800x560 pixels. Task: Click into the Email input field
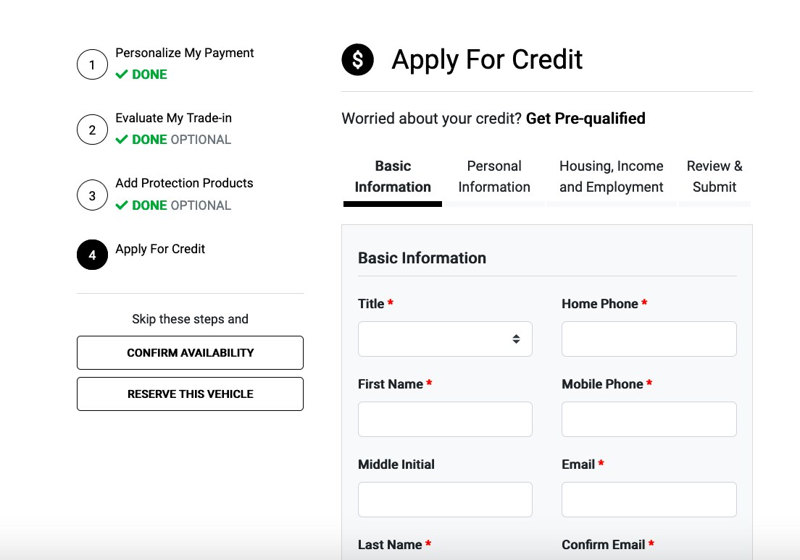tap(649, 499)
